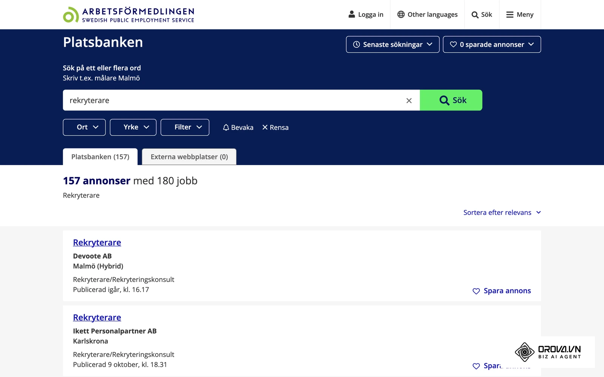The height and width of the screenshot is (377, 604).
Task: Click the green Sök search button
Action: coord(451,100)
